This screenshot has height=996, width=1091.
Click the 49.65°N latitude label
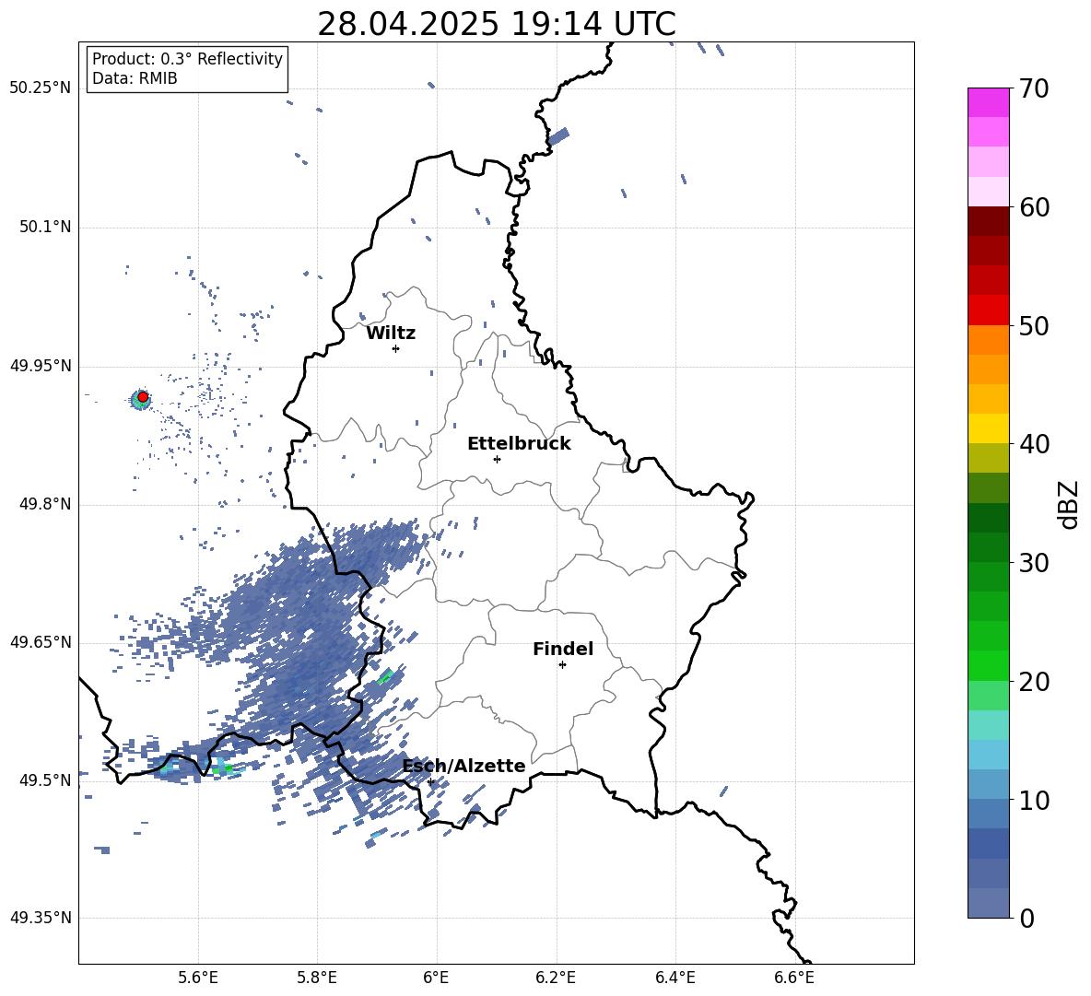pos(41,642)
